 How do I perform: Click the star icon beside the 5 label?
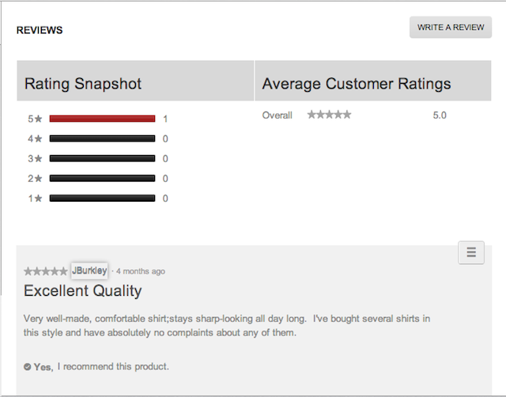point(38,119)
